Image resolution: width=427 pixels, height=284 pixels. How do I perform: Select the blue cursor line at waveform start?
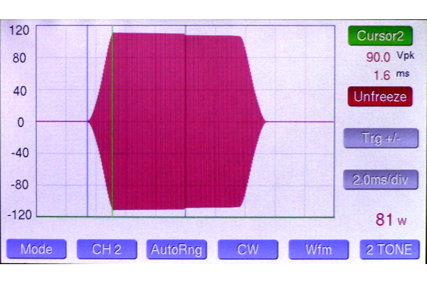pyautogui.click(x=88, y=121)
